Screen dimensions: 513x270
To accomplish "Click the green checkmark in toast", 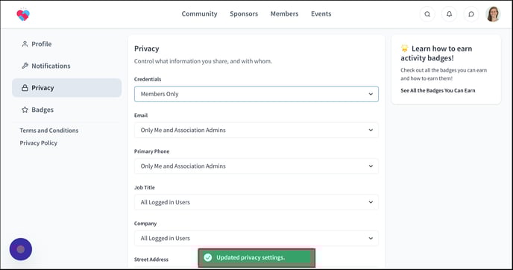I will point(208,257).
